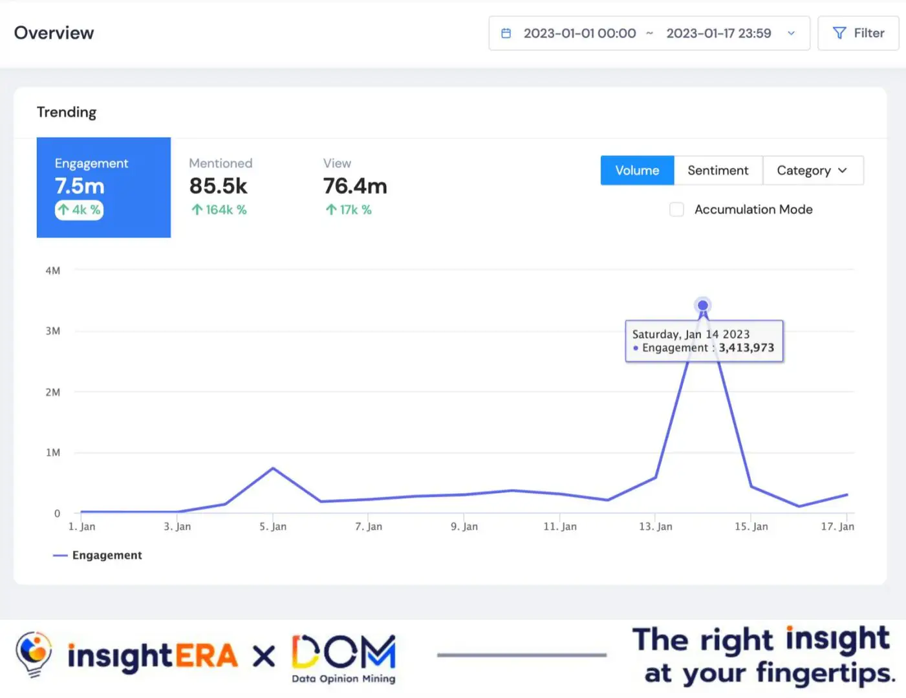906x698 pixels.
Task: Enable Accumulation Mode
Action: pyautogui.click(x=676, y=209)
